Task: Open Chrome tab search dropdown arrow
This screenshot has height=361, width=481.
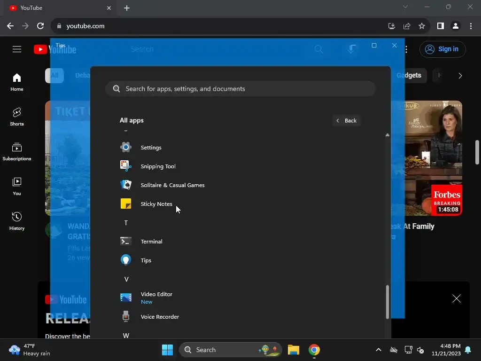Action: pos(405,7)
